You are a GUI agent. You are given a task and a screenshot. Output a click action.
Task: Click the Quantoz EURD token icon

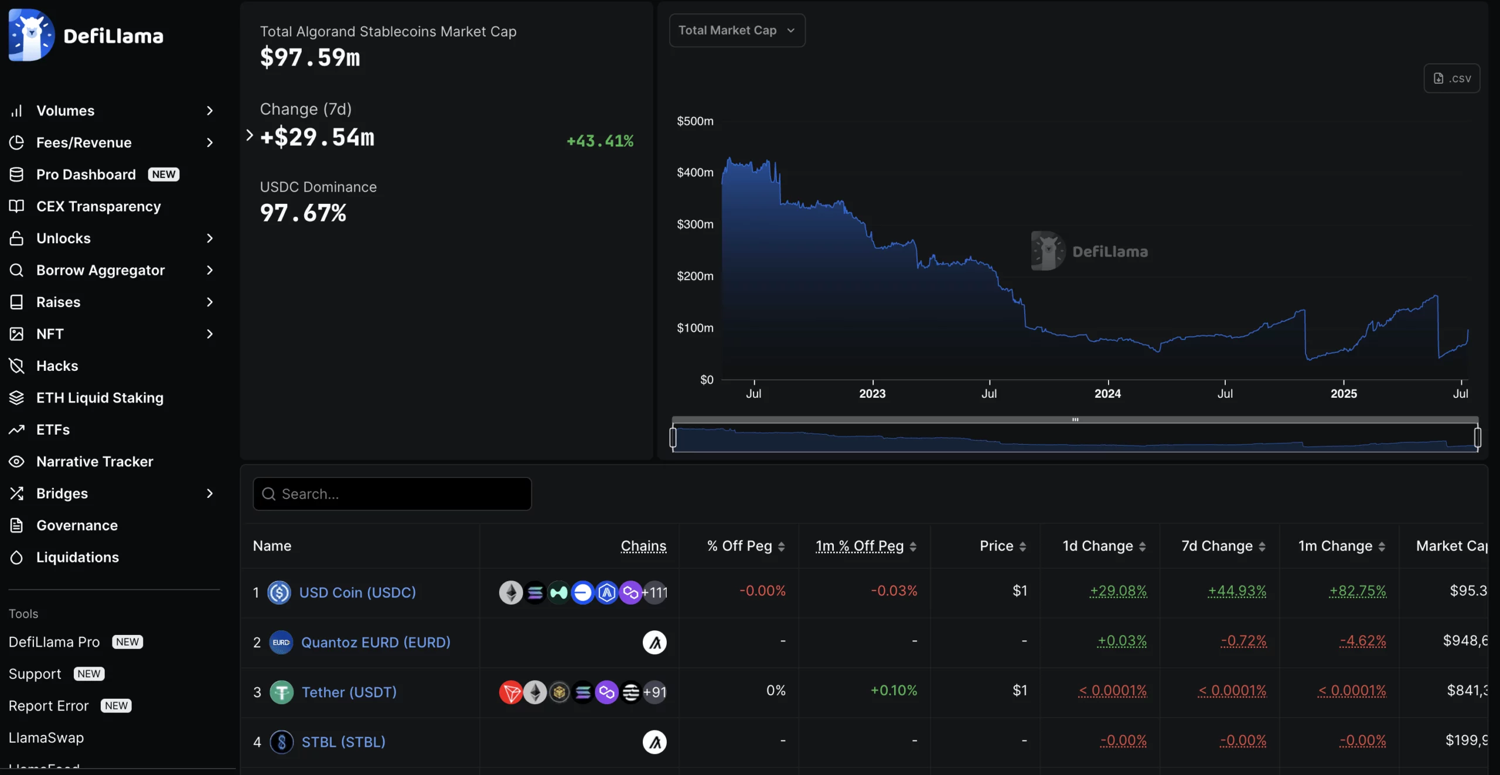[281, 642]
